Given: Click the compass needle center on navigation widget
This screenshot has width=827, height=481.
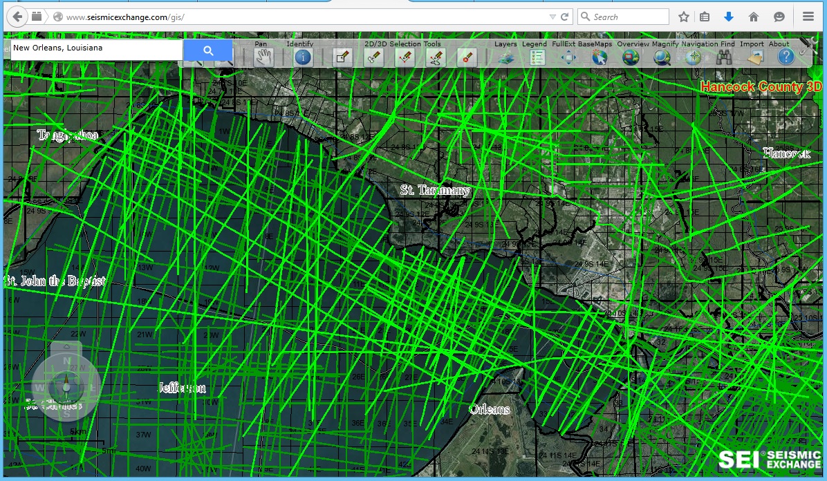Looking at the screenshot, I should (x=66, y=386).
